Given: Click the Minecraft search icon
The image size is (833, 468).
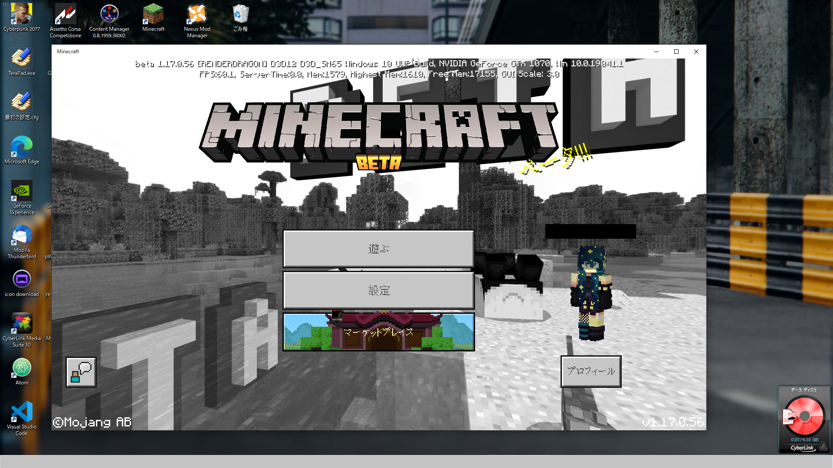Looking at the screenshot, I should (81, 371).
